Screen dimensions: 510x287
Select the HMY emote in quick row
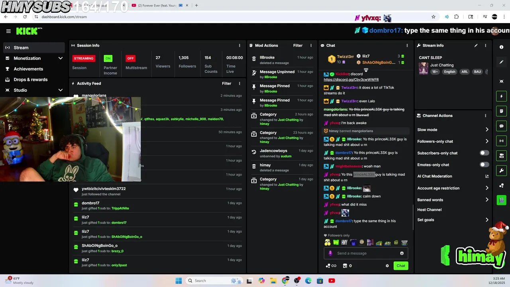pos(345,242)
